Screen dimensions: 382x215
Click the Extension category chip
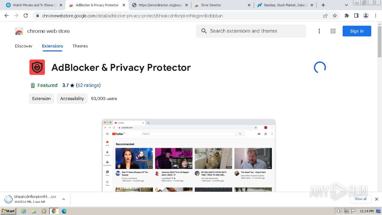click(x=41, y=99)
